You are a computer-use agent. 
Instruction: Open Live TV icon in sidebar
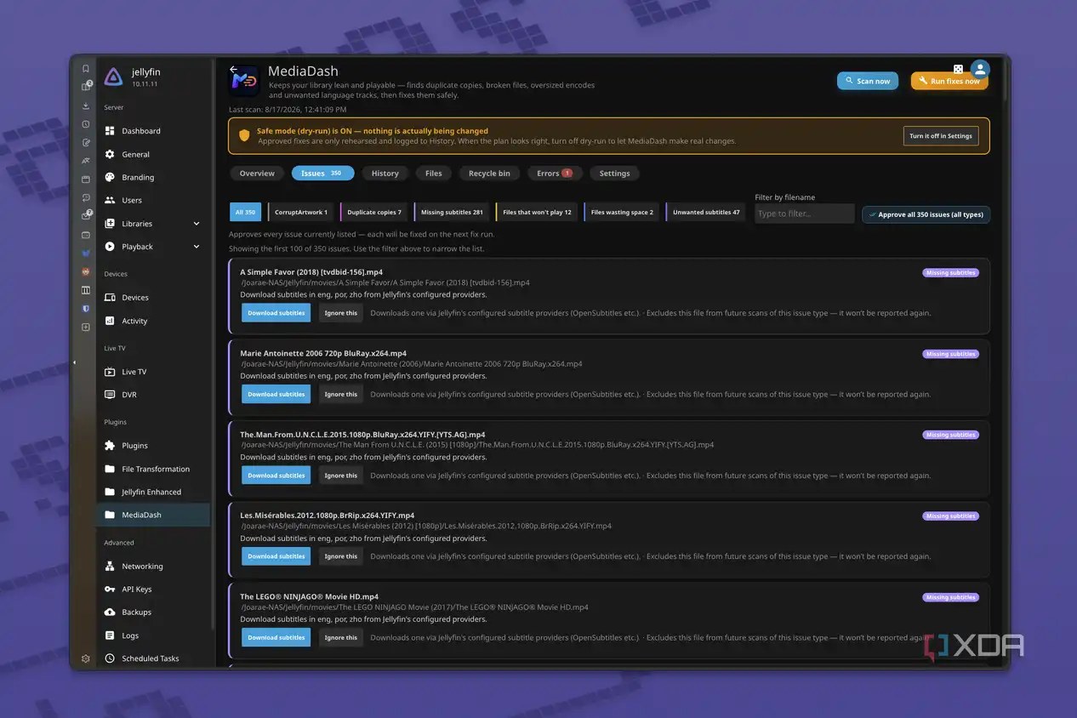tap(110, 372)
